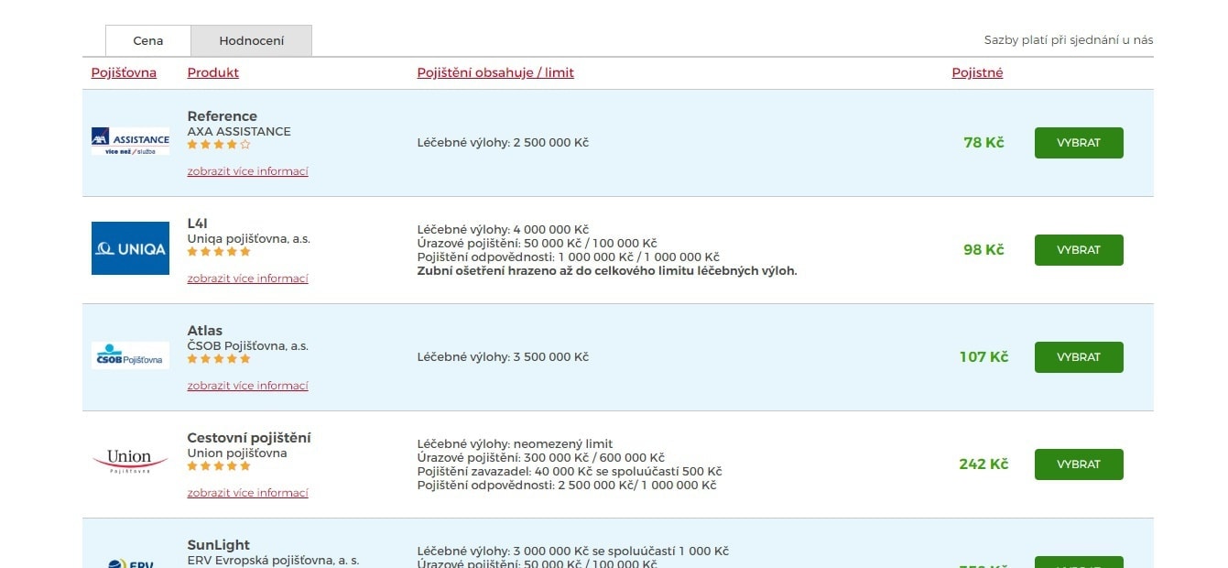Viewport: 1228px width, 568px height.
Task: Click the star rating under ČSOB Pojišťovna
Action: pos(219,359)
